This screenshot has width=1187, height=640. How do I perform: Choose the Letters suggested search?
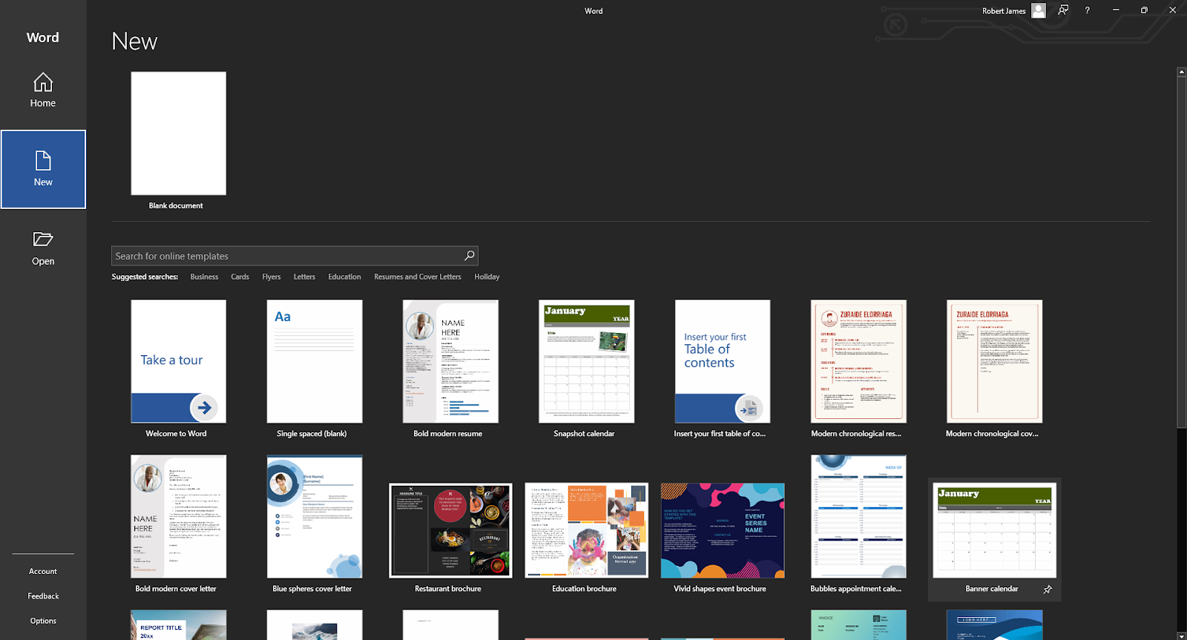click(x=304, y=277)
